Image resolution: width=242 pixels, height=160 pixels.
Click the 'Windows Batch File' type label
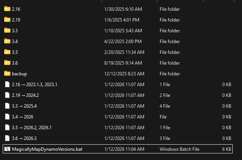[178, 149]
